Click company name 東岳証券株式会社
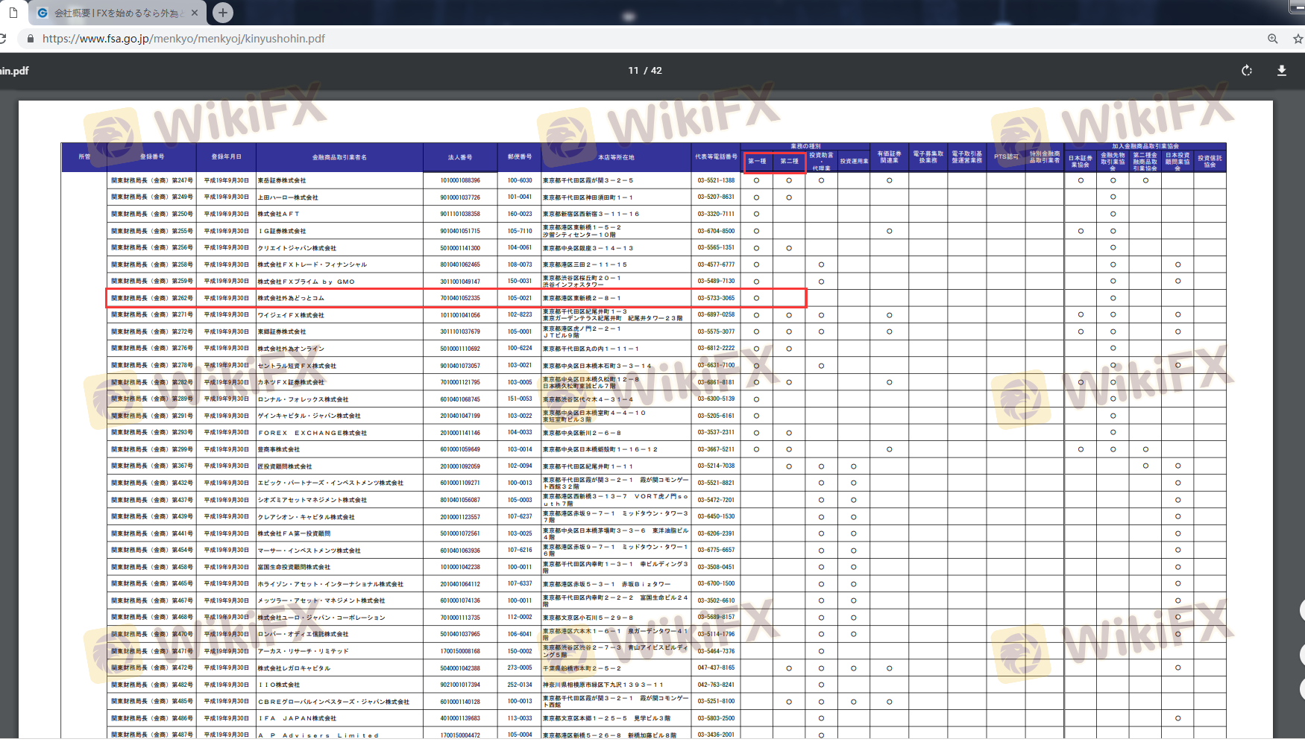This screenshot has width=1305, height=742. 282,181
